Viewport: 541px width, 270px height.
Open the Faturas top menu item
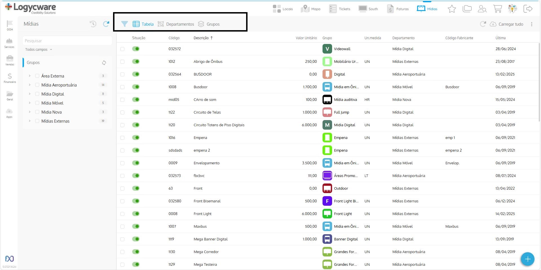[398, 9]
